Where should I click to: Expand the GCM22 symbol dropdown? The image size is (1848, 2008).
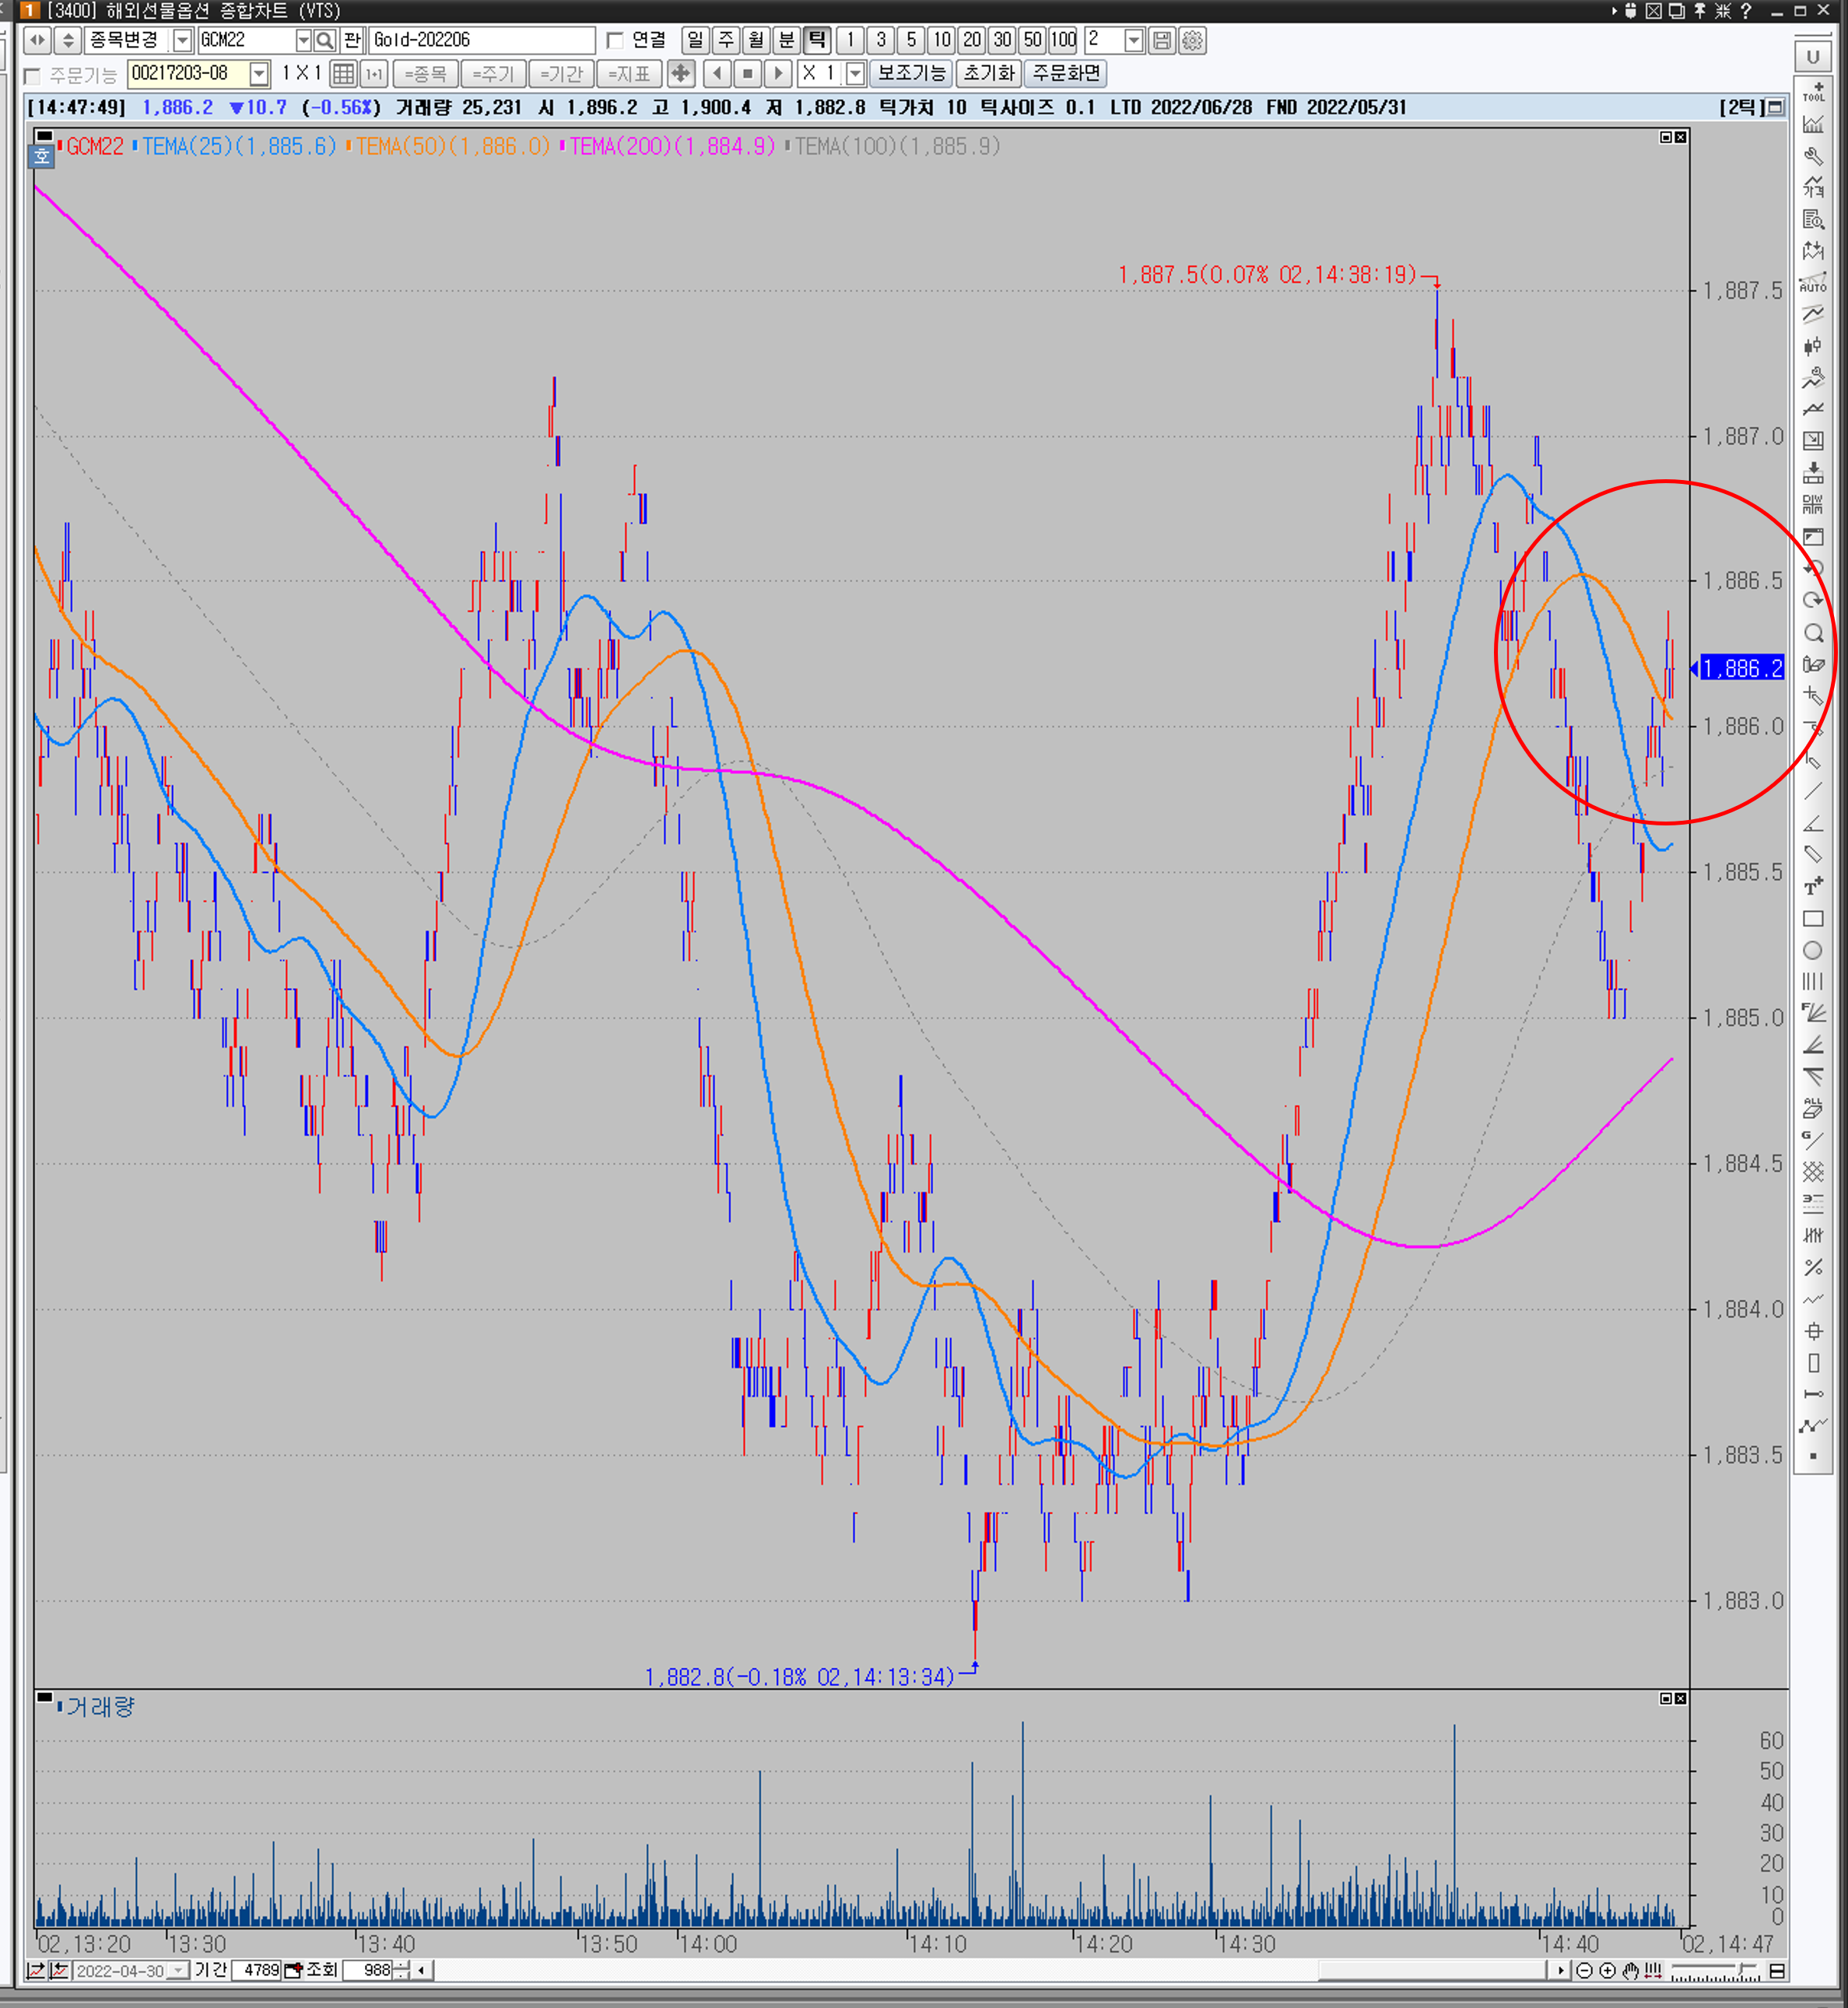(x=303, y=40)
